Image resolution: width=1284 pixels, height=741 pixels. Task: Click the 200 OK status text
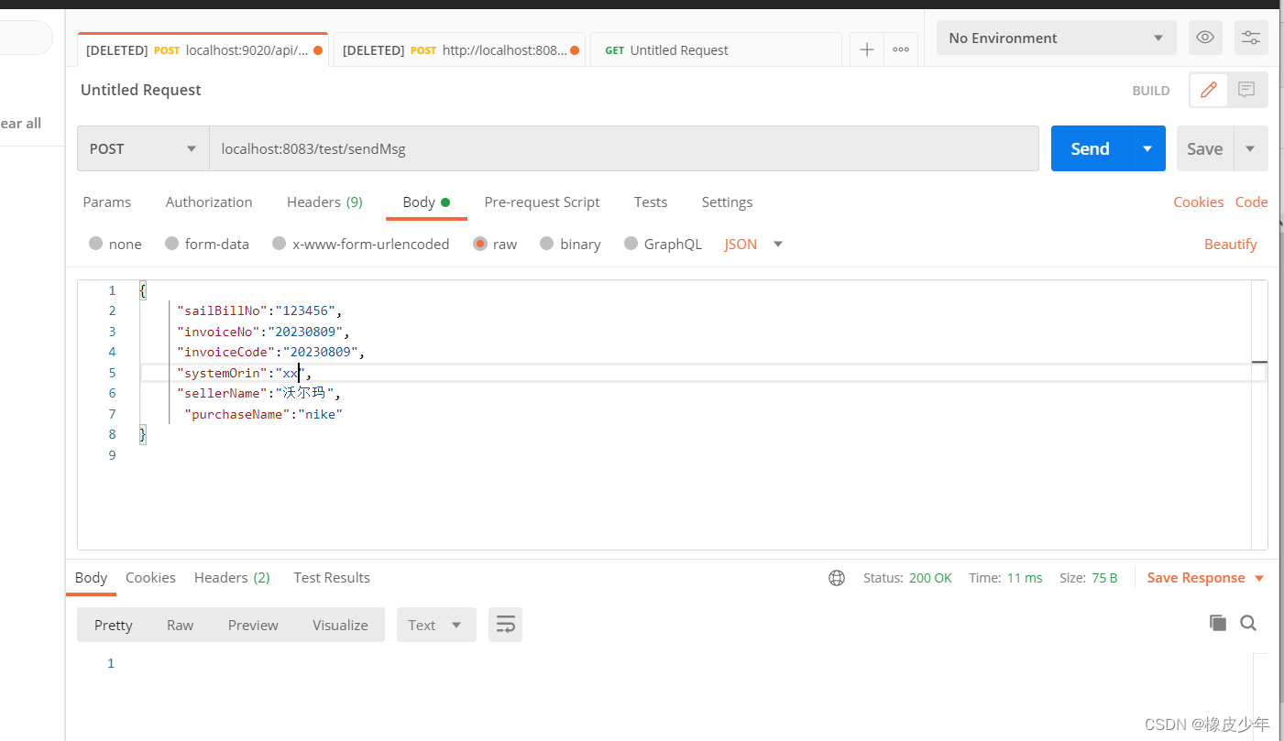[x=930, y=578]
